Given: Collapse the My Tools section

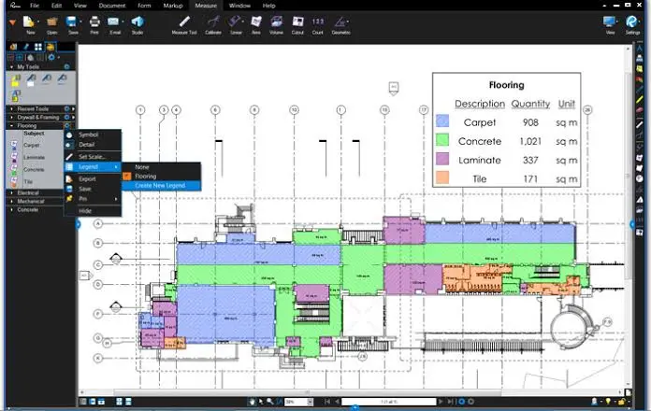Looking at the screenshot, I should pyautogui.click(x=11, y=66).
